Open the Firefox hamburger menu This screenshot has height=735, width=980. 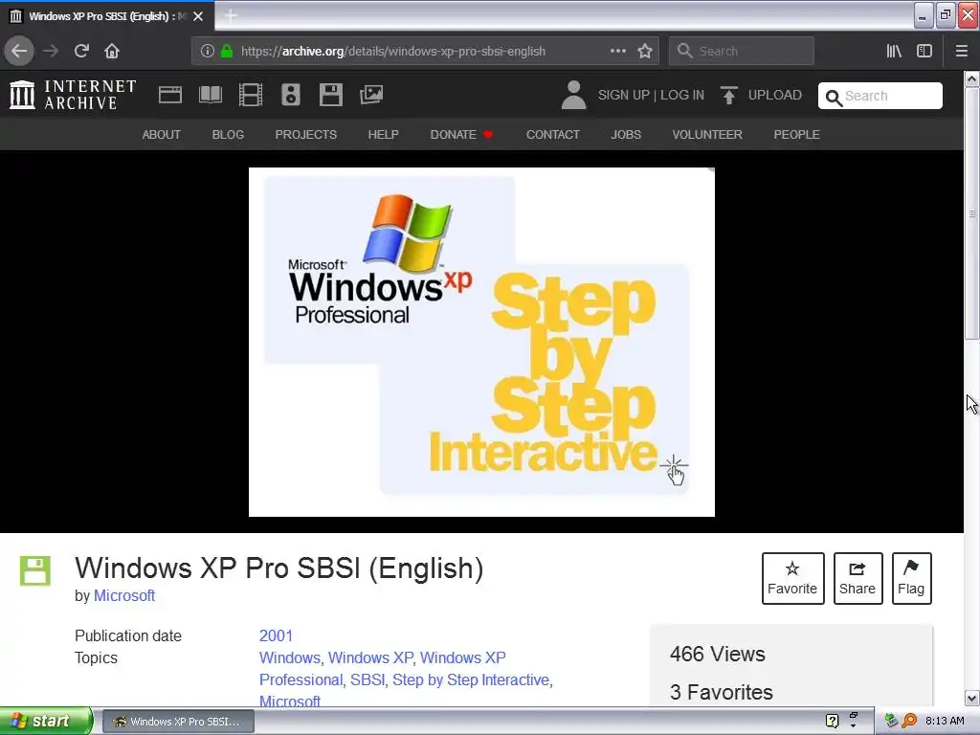tap(961, 51)
